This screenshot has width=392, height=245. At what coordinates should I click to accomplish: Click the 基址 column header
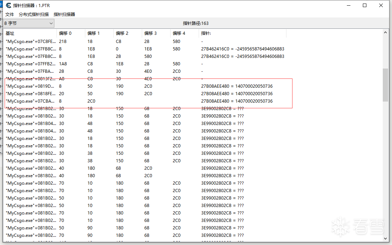pyautogui.click(x=30, y=33)
